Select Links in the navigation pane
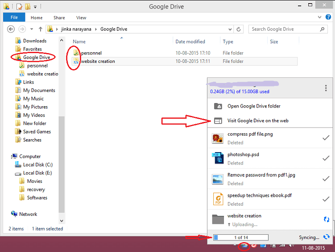This screenshot has height=252, width=335. click(29, 82)
